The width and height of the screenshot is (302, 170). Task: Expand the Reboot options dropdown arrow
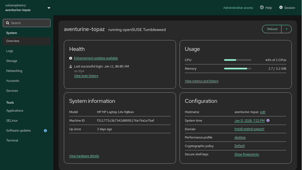pos(286,29)
